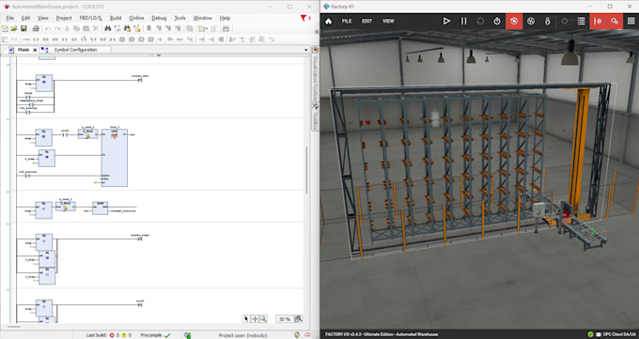Click the Timer function block in ladder rung
639x339 pixels.
tap(115, 158)
